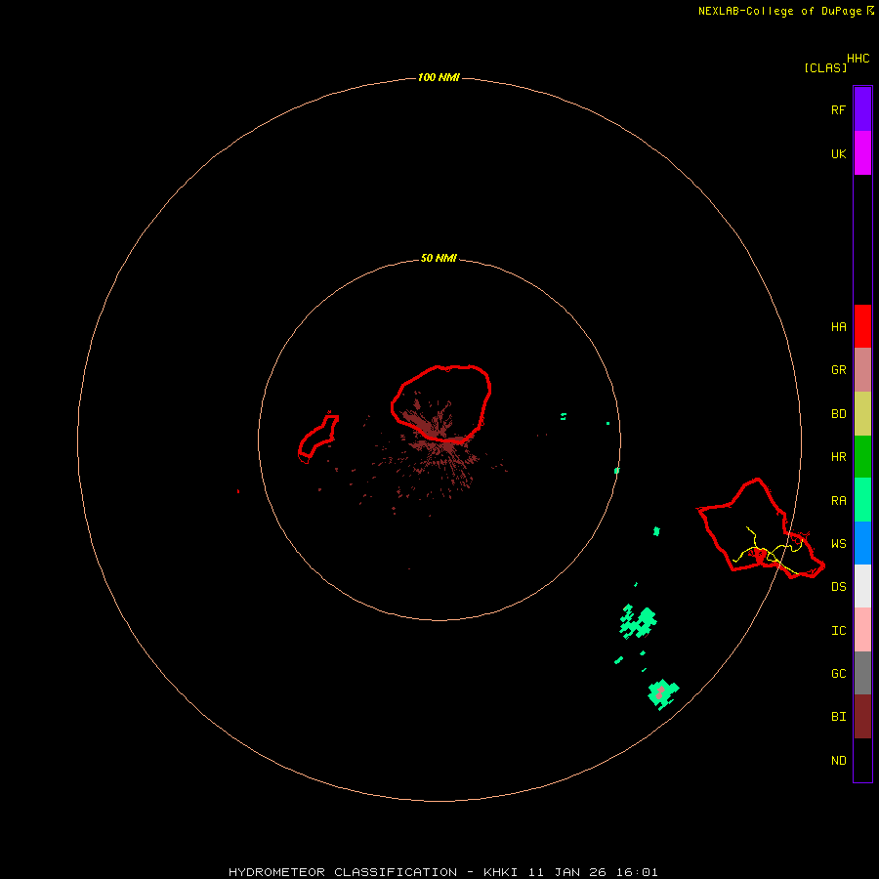Click the RA legend label
Viewport: 879px width, 879px height.
(838, 500)
